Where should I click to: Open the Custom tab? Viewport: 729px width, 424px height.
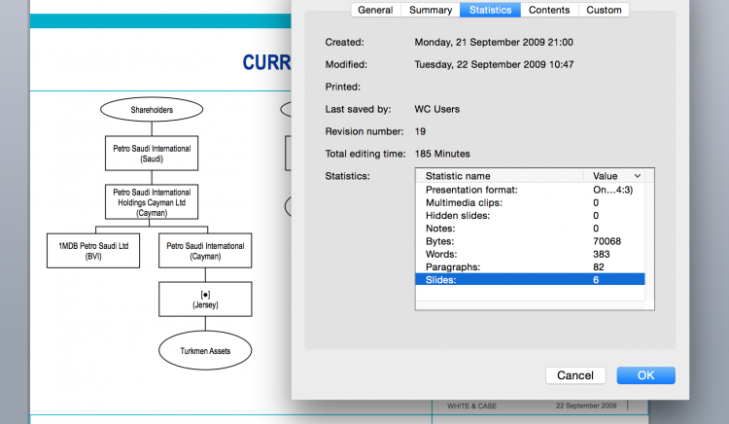click(x=604, y=10)
